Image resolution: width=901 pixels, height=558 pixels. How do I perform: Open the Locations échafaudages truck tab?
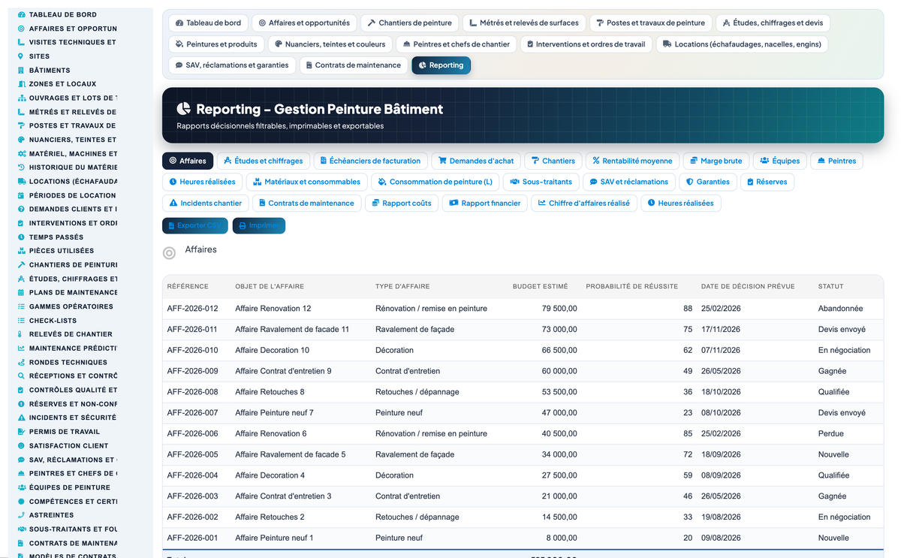[742, 44]
